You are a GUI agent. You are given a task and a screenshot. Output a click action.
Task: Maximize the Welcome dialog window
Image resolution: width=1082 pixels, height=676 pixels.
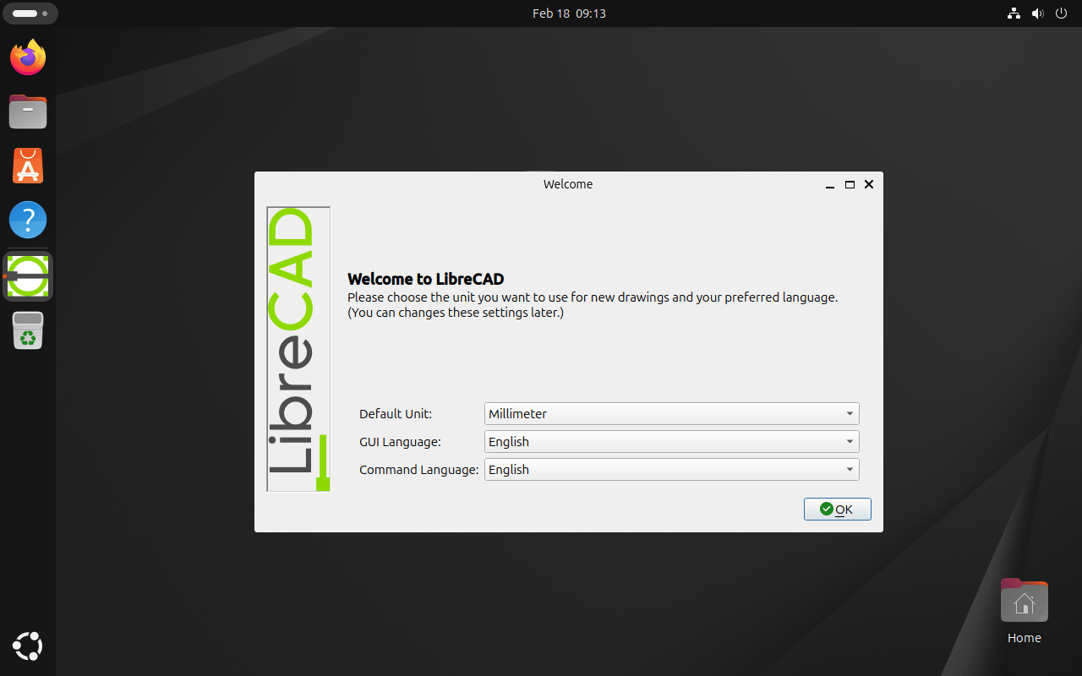850,184
